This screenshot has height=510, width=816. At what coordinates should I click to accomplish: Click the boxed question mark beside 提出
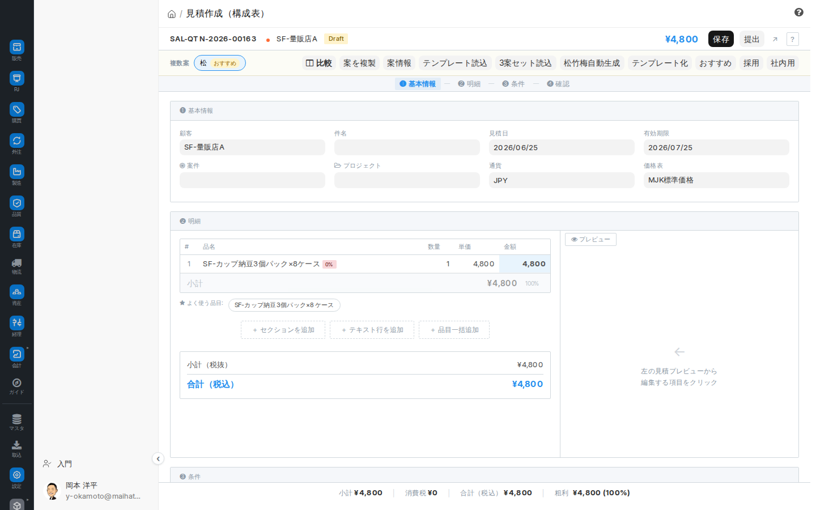pyautogui.click(x=793, y=39)
